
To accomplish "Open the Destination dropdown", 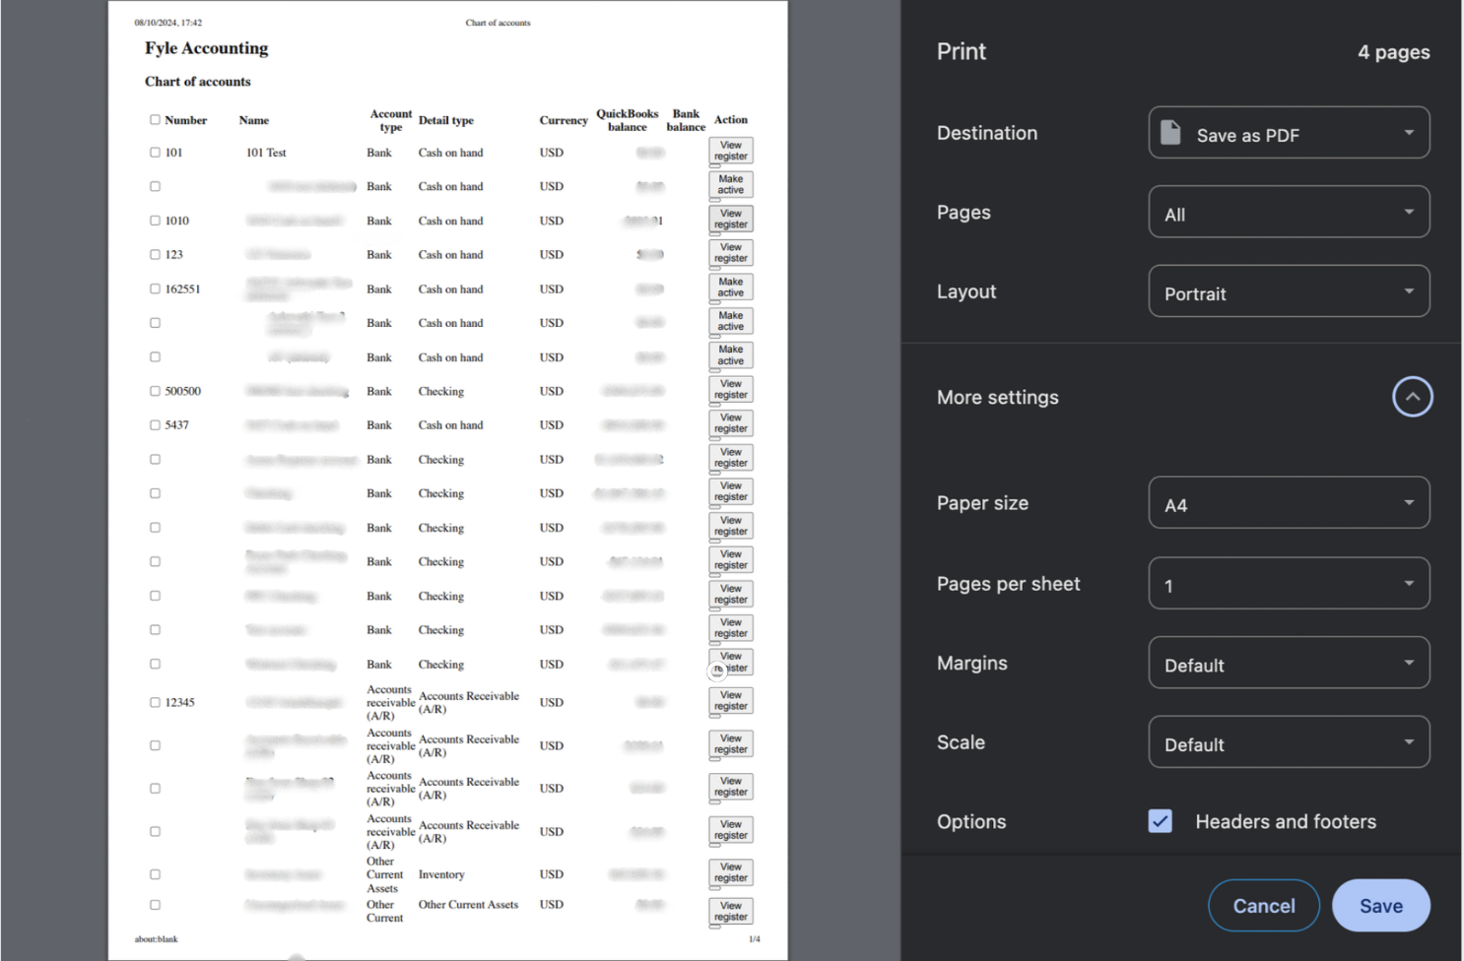I will pyautogui.click(x=1289, y=133).
